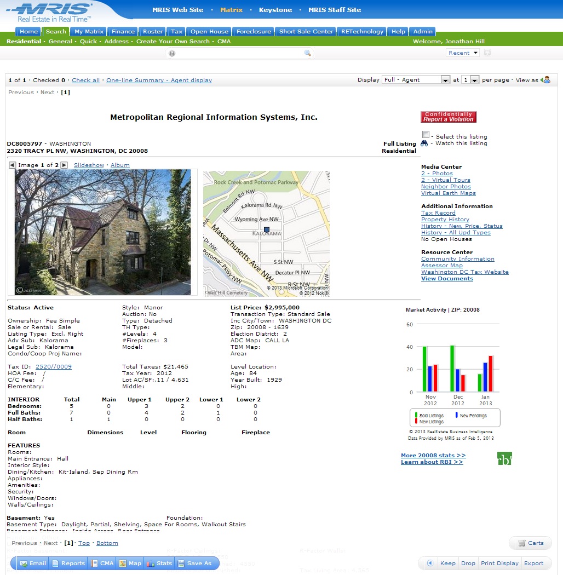This screenshot has height=575, width=563.
Task: Open Keystone from the header
Action: click(275, 10)
